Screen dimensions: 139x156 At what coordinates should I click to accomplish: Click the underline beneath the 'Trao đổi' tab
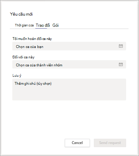pos(41,28)
